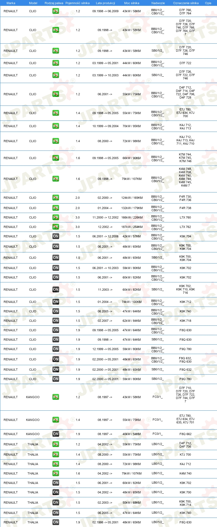Viewport: 217px width, 527px height.
Task: Click the engine code 'F8Q 662'
Action: (x=185, y=434)
